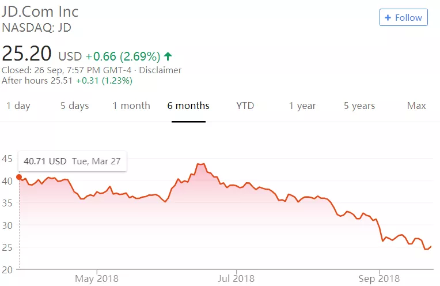Click the plus icon in Follow button

pos(388,18)
